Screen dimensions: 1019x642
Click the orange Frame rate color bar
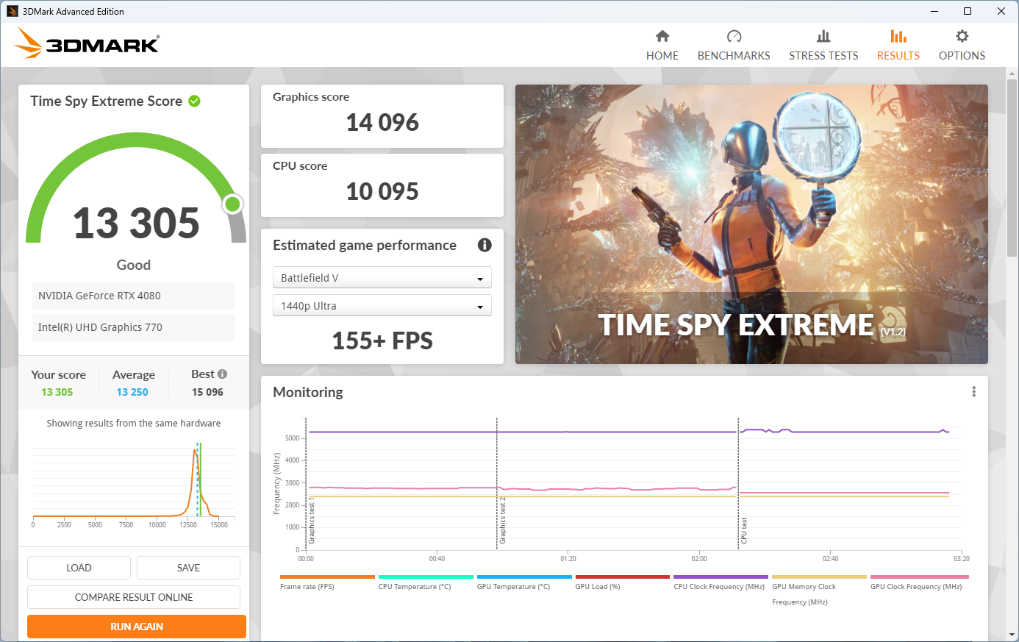point(327,577)
